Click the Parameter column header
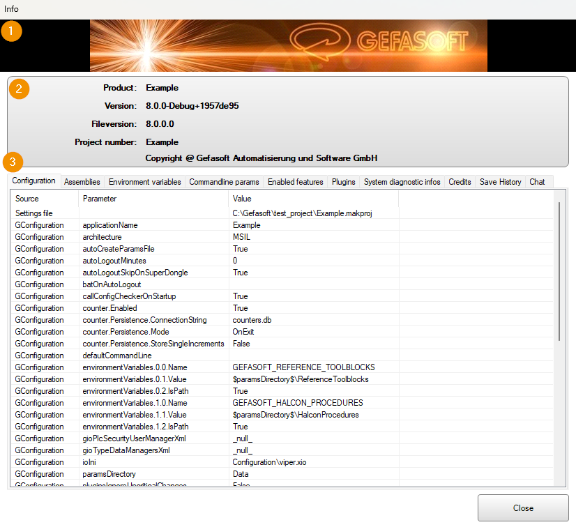Image resolution: width=576 pixels, height=527 pixels. [153, 199]
